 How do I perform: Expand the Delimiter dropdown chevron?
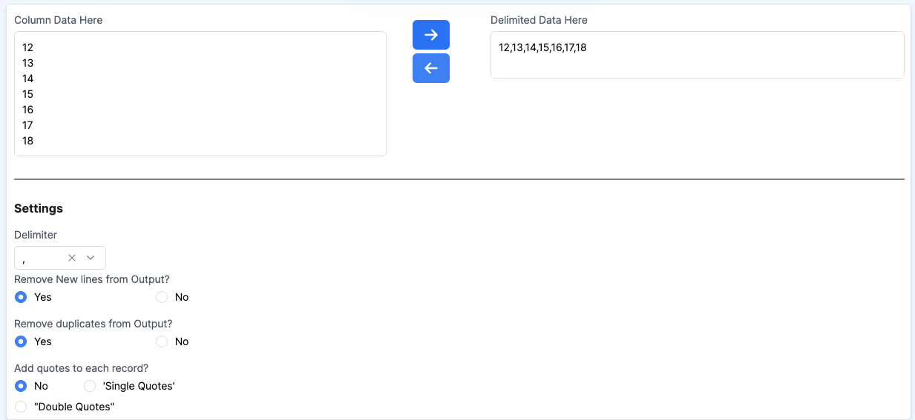[91, 258]
